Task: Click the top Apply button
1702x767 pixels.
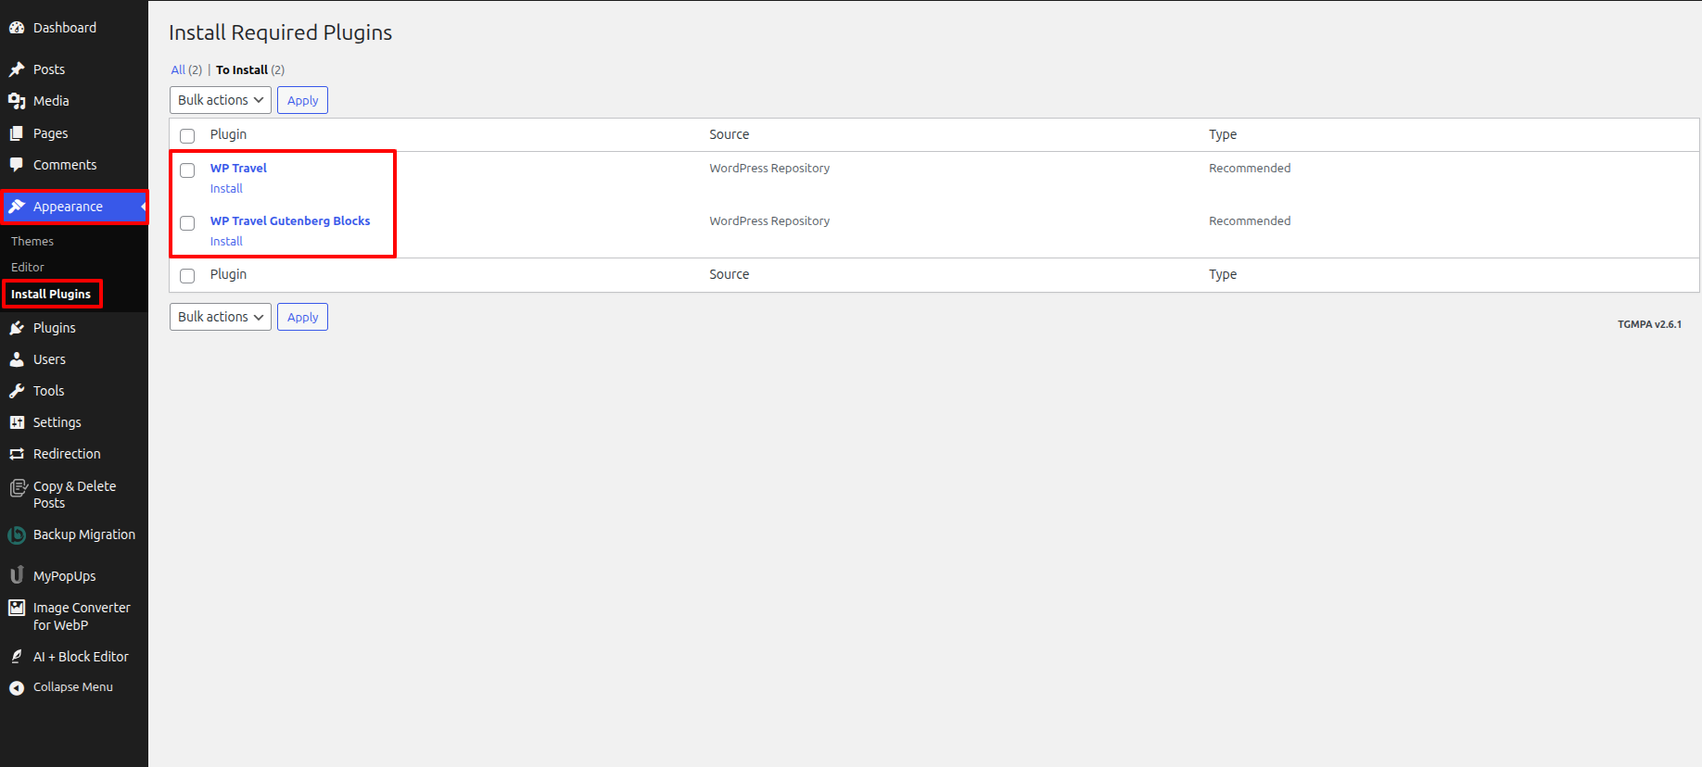Action: [x=302, y=100]
